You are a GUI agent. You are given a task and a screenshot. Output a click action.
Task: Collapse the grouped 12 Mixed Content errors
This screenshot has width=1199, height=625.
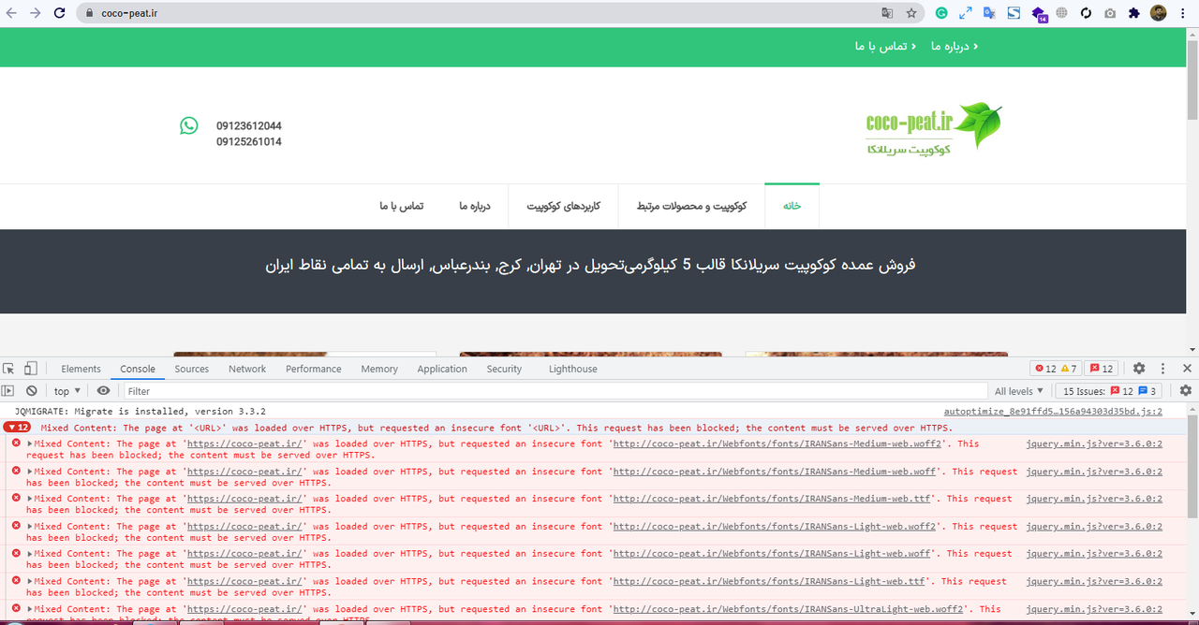click(x=17, y=428)
